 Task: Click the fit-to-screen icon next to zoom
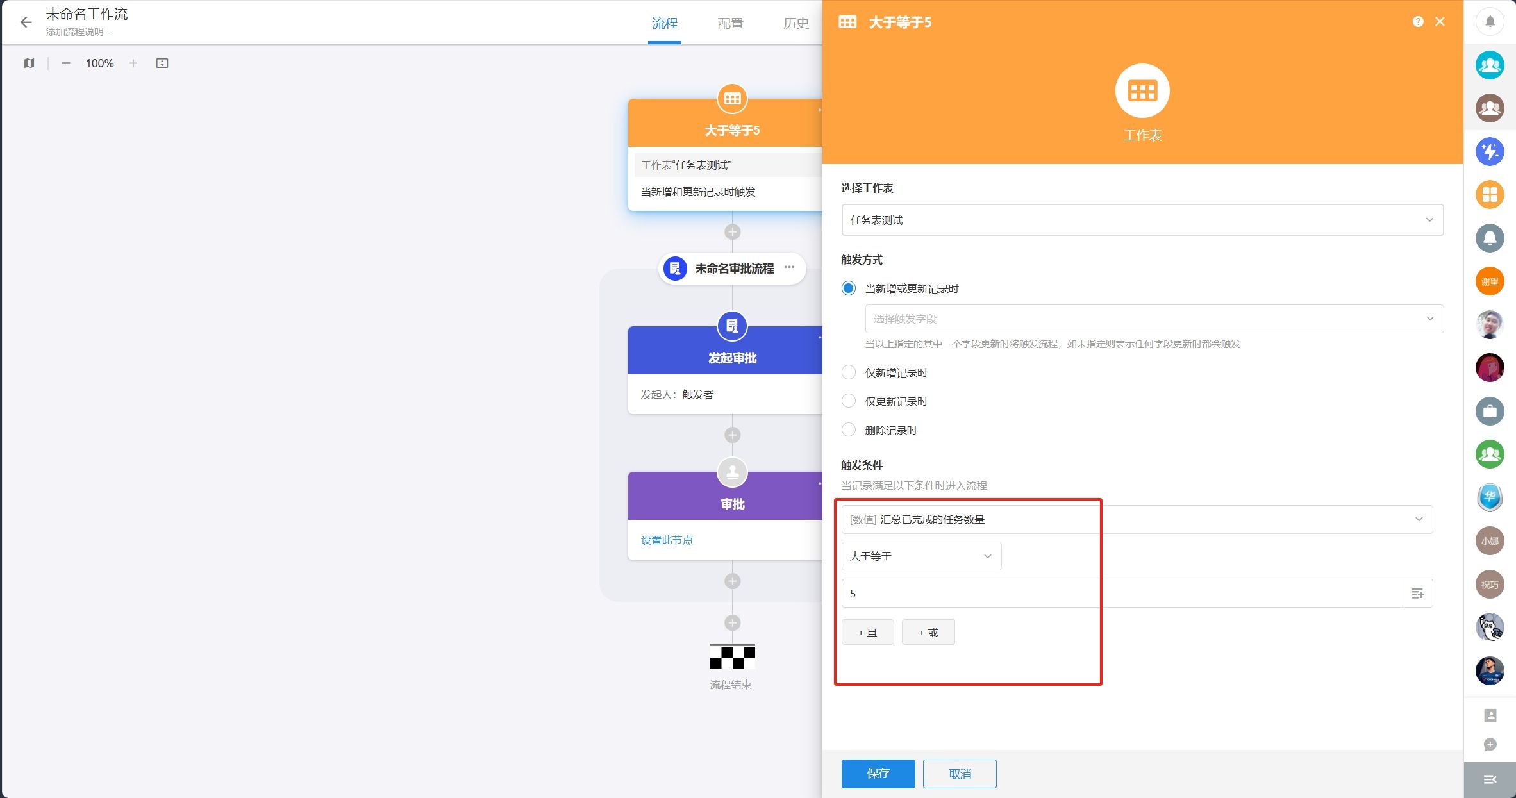tap(162, 63)
